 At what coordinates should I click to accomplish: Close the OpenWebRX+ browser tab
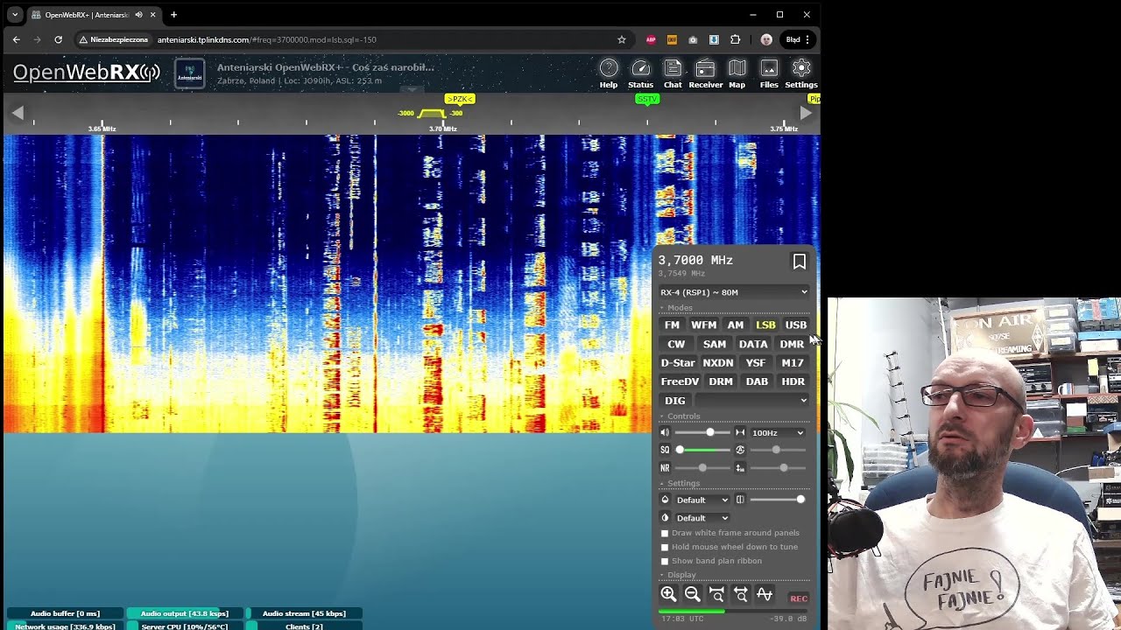click(x=152, y=15)
